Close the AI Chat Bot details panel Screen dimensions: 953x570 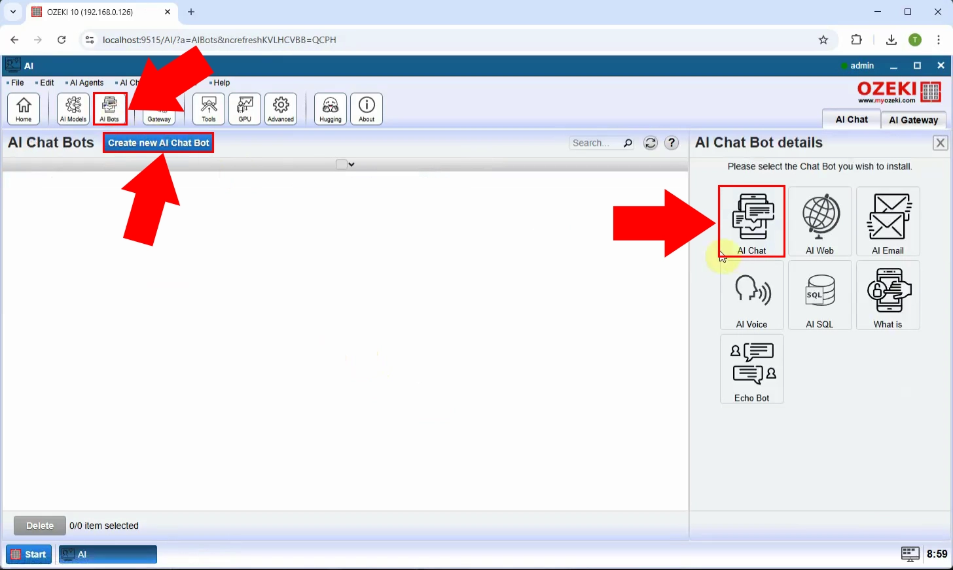(941, 143)
